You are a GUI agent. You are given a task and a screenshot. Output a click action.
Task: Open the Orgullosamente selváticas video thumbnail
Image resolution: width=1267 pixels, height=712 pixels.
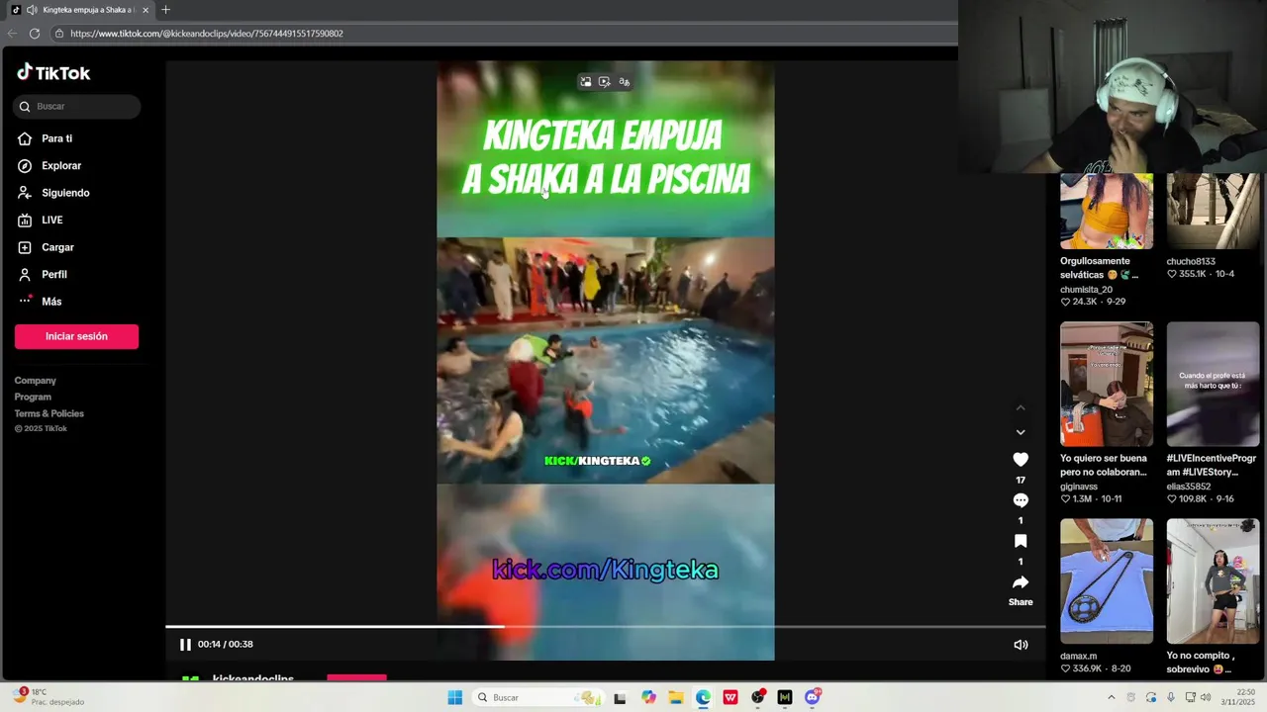[1107, 211]
